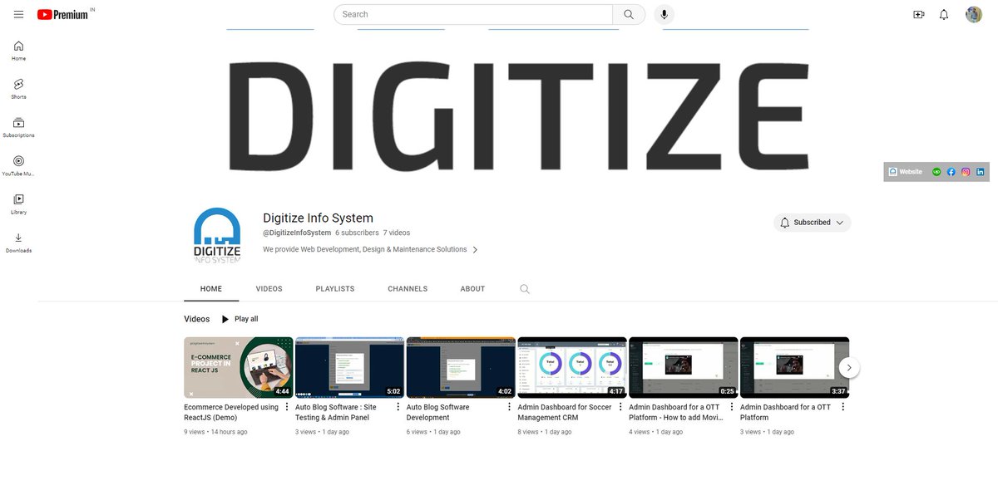This screenshot has height=500, width=998.
Task: Switch to the ABOUT tab
Action: click(x=472, y=289)
